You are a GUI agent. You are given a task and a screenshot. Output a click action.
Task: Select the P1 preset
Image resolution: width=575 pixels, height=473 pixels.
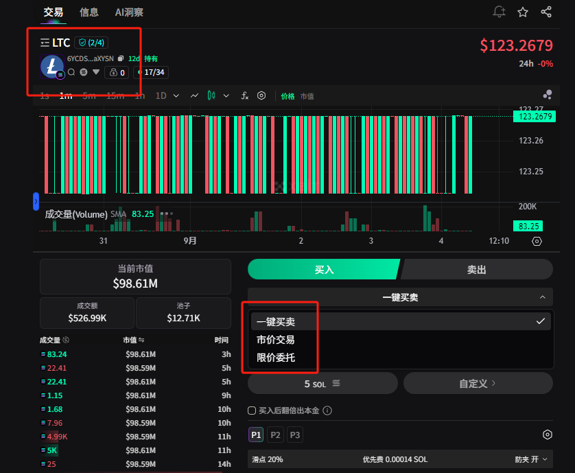(x=256, y=435)
